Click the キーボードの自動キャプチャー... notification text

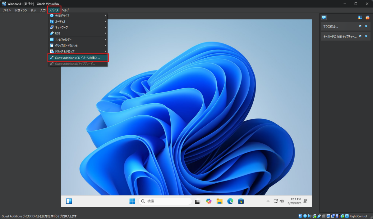pyautogui.click(x=340, y=37)
